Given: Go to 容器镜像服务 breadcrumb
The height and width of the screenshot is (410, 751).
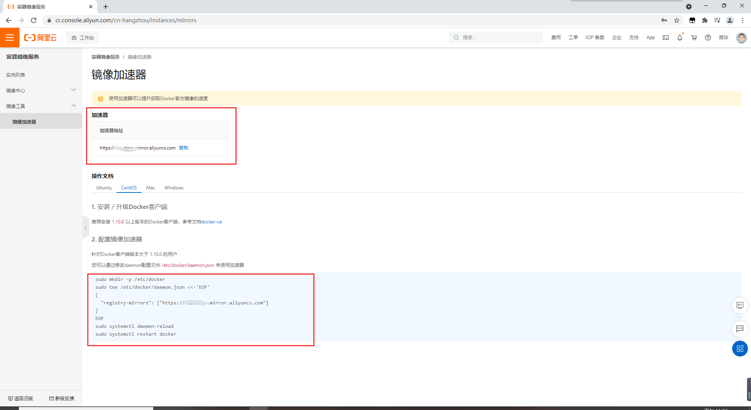Looking at the screenshot, I should [106, 57].
